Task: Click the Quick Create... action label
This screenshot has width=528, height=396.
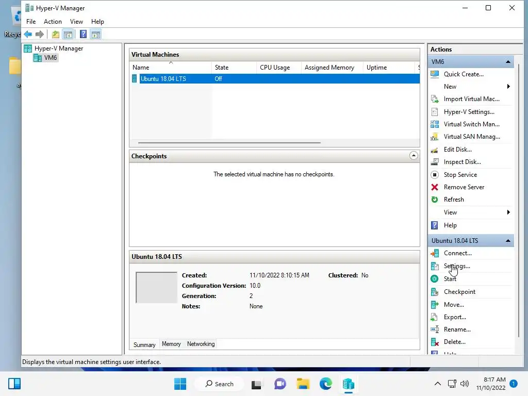Action: 464,74
